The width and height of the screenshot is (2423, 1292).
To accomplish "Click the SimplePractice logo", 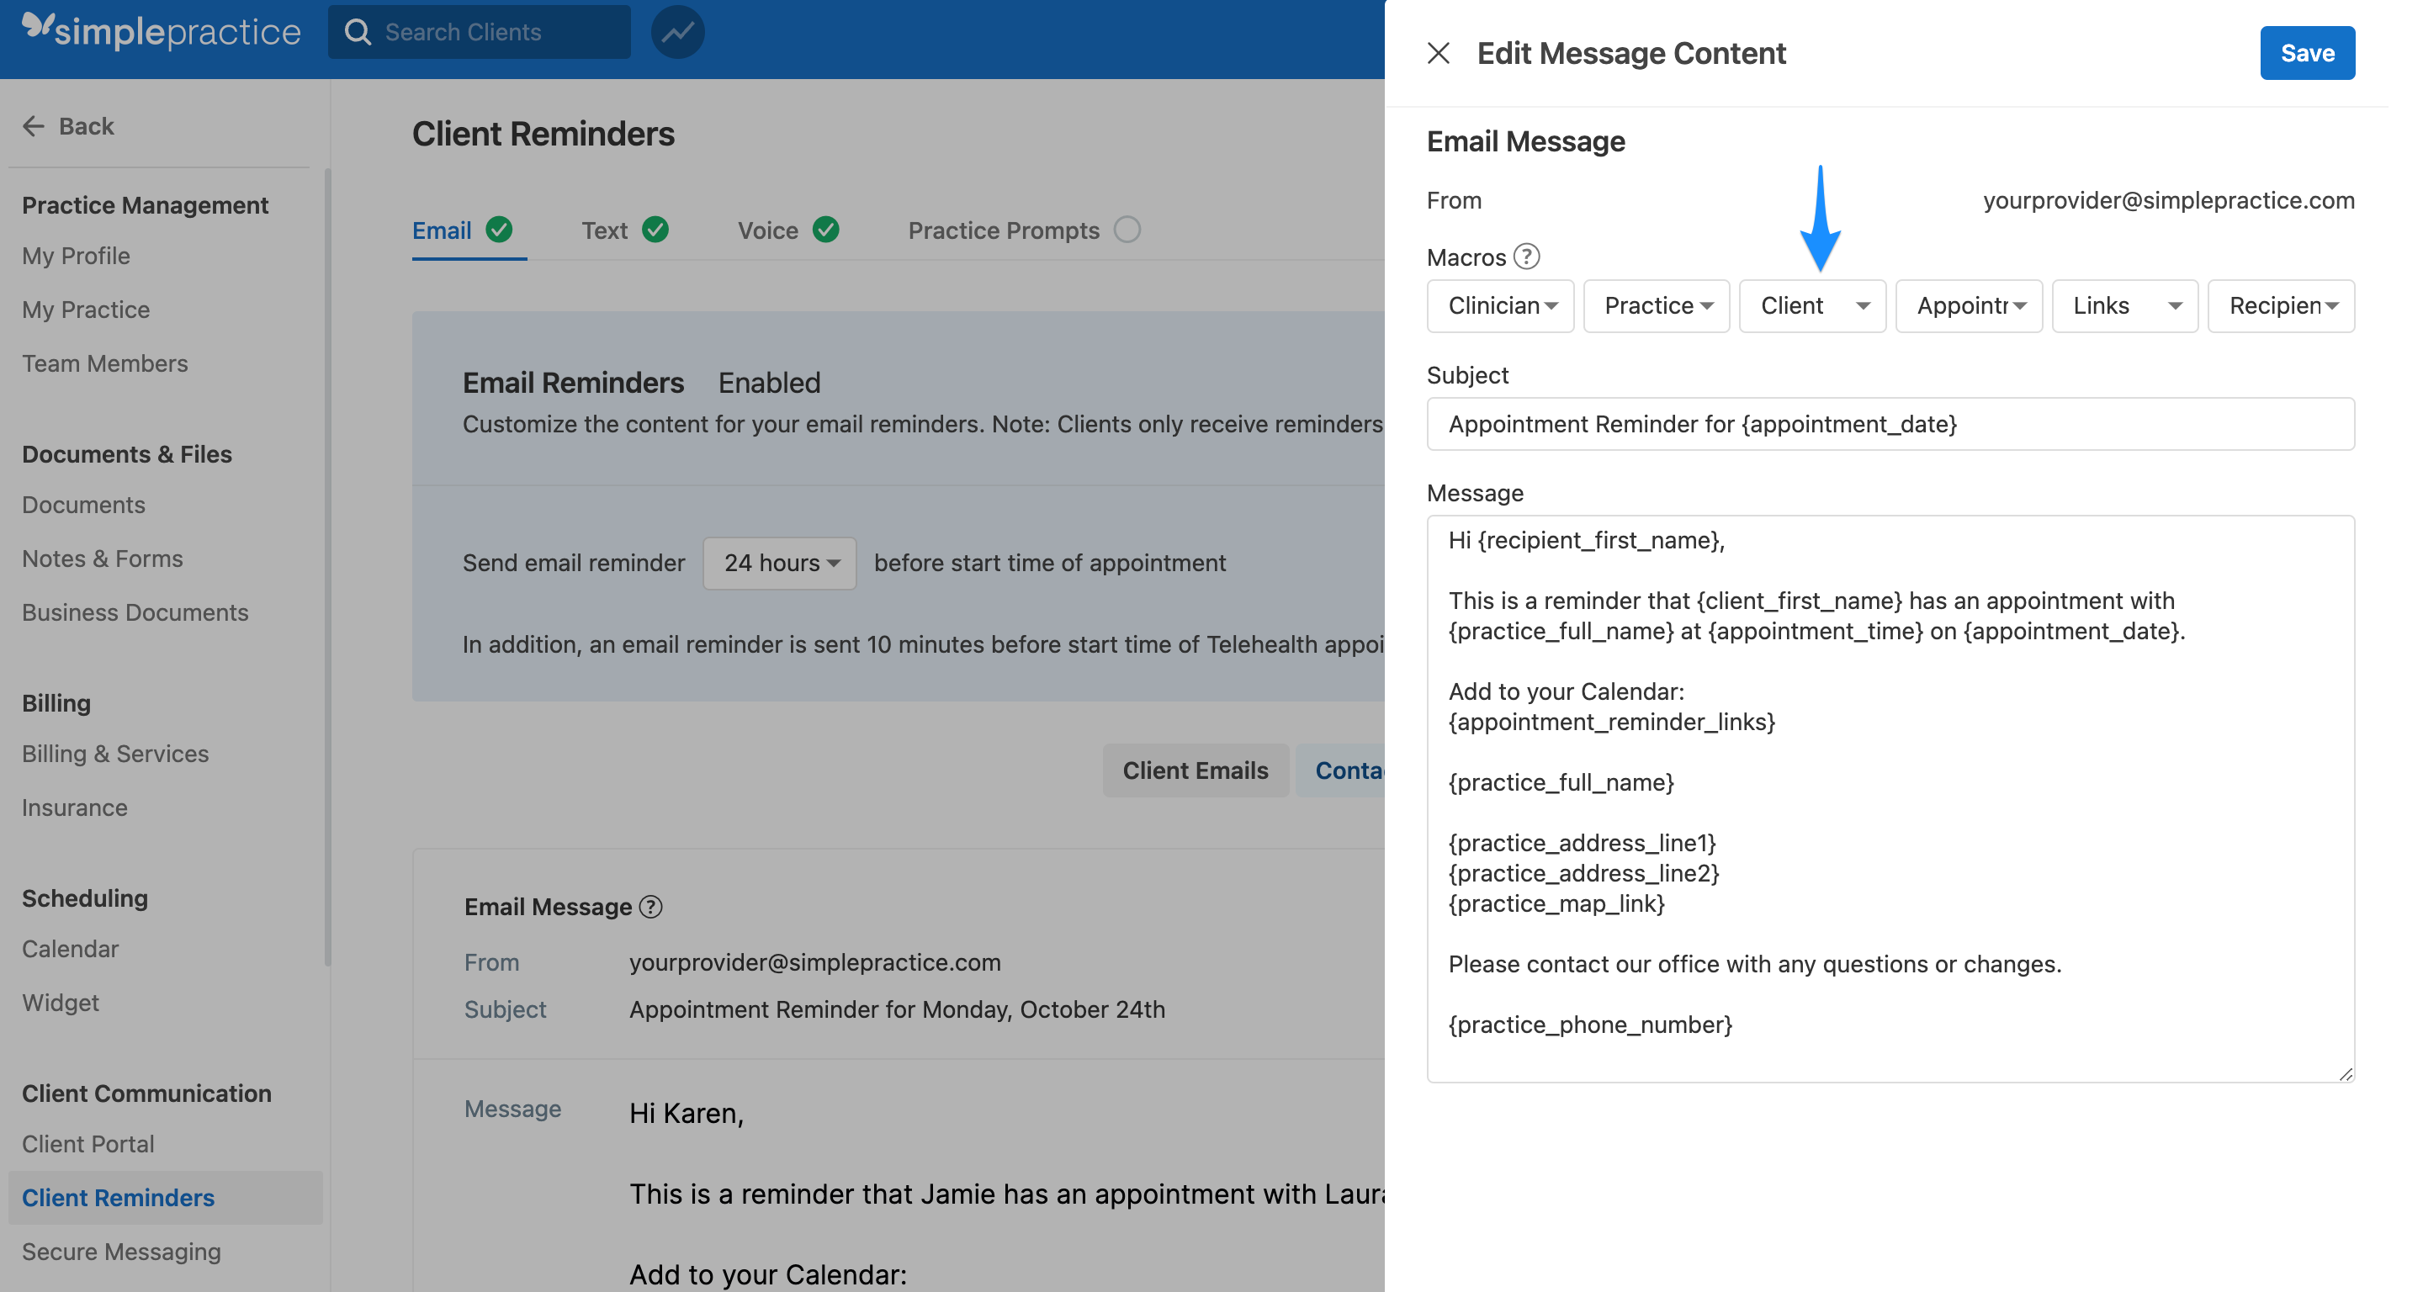I will 160,30.
